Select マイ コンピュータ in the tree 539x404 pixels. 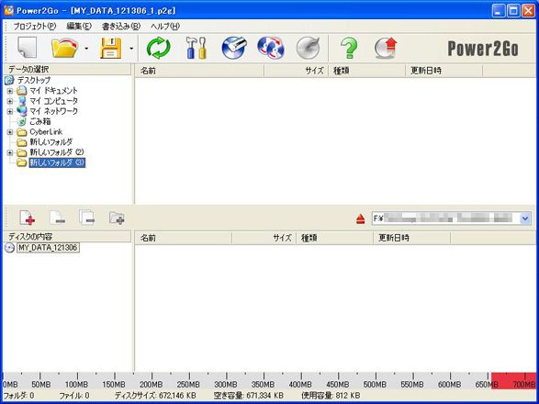(53, 101)
